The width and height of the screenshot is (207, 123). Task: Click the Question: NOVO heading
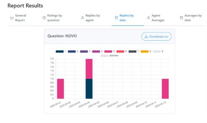click(x=62, y=36)
